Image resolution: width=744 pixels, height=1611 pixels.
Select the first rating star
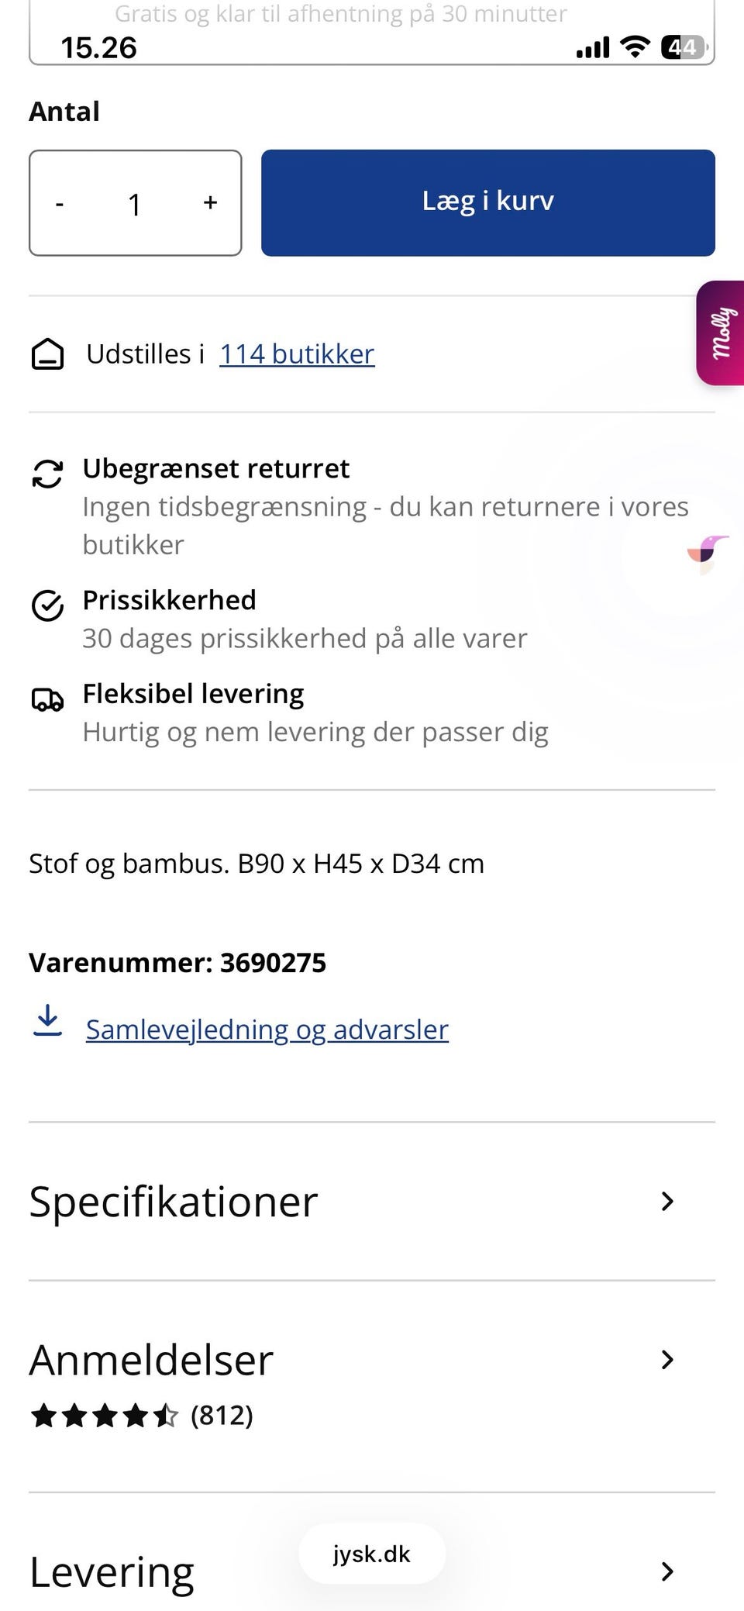[45, 1413]
